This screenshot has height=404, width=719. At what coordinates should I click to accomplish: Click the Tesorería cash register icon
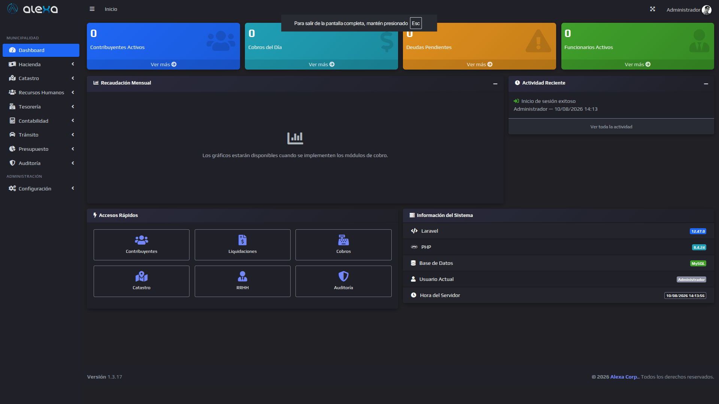tap(12, 107)
